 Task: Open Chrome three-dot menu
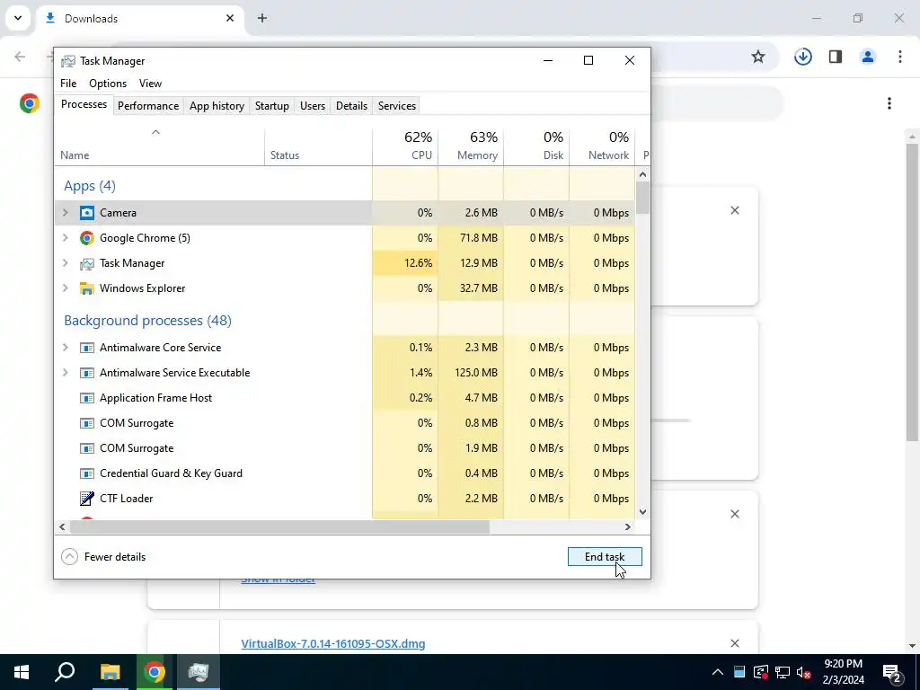[900, 57]
